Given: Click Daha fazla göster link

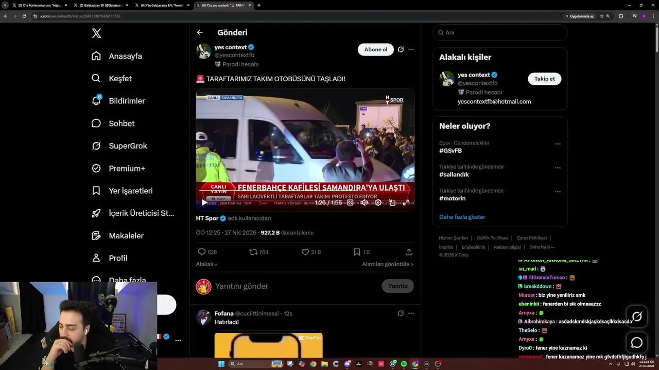Looking at the screenshot, I should (462, 217).
